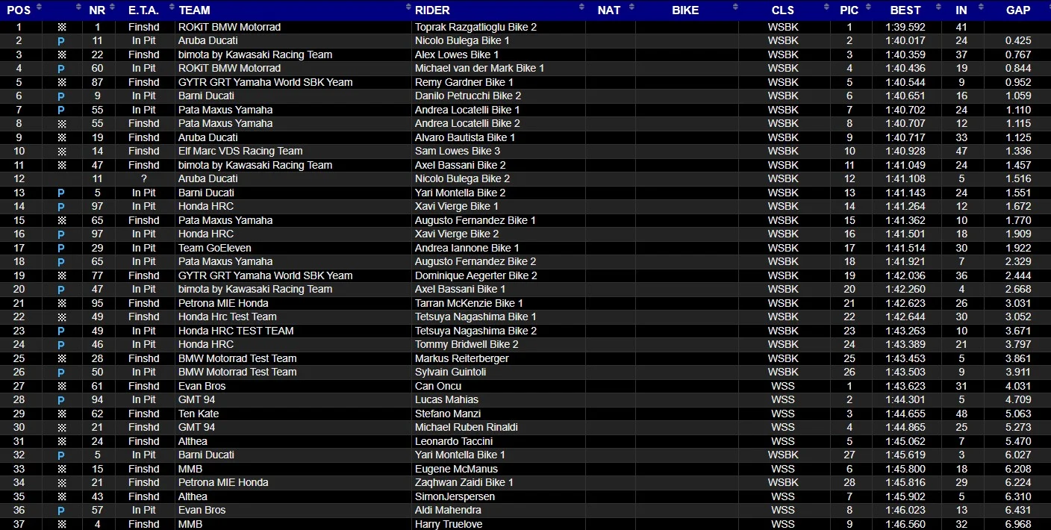The height and width of the screenshot is (530, 1051).
Task: Click checkered flag for Augusto Fernandez Bike 1
Action: (61, 220)
